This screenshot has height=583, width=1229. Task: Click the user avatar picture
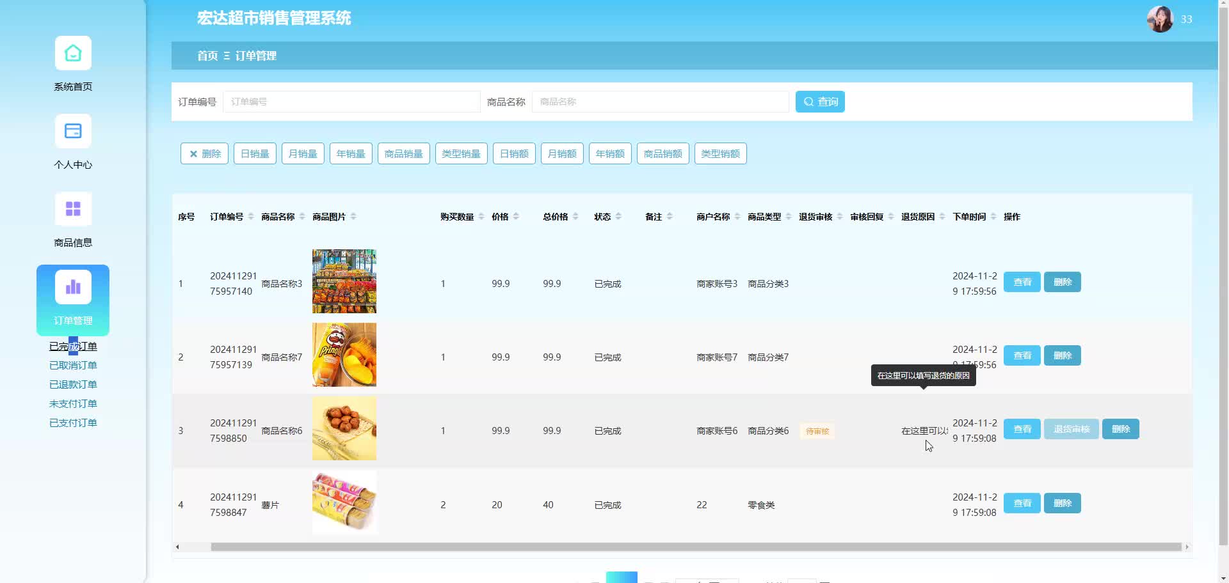click(x=1159, y=19)
